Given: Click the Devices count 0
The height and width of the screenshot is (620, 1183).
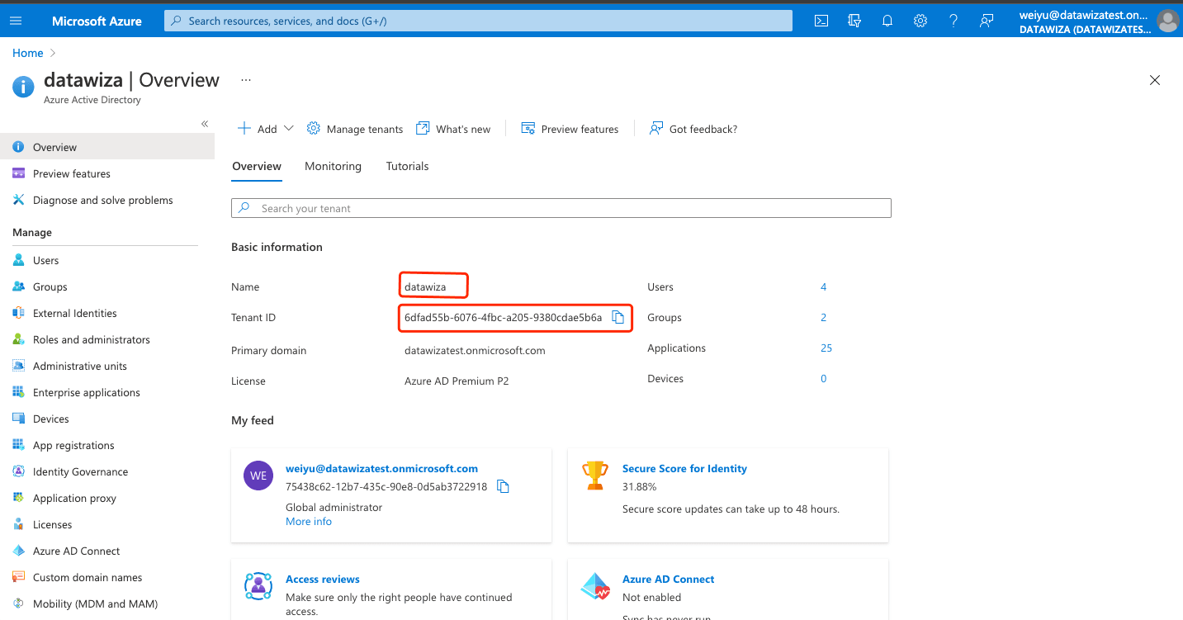Looking at the screenshot, I should click(823, 378).
